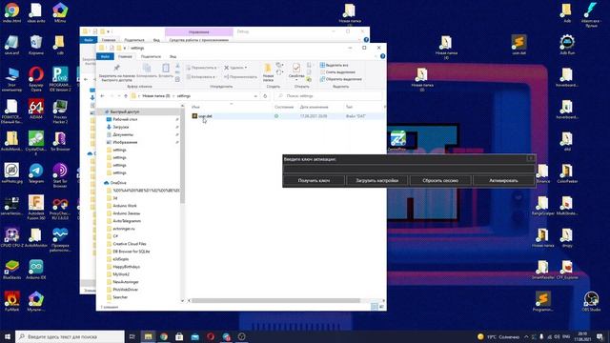This screenshot has height=343, width=610.
Task: Click Снять выделение in the ribbon
Action: point(337,72)
